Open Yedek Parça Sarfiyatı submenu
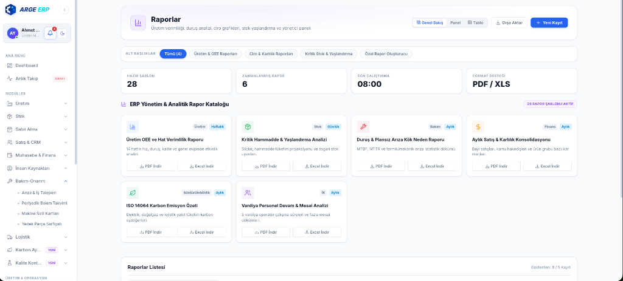The image size is (623, 281). click(41, 224)
